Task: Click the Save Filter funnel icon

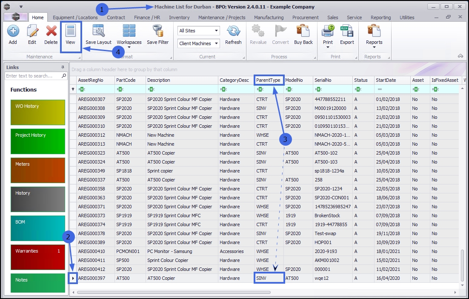Action: (157, 31)
